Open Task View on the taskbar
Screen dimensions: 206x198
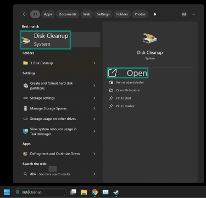point(73,192)
